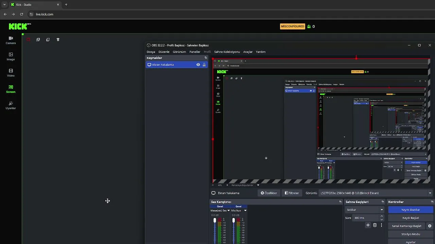Select the Camera source in Kick sidebar
The width and height of the screenshot is (435, 244).
point(11,40)
